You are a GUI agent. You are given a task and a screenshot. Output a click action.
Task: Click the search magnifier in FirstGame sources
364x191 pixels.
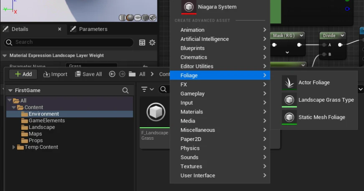(125, 90)
